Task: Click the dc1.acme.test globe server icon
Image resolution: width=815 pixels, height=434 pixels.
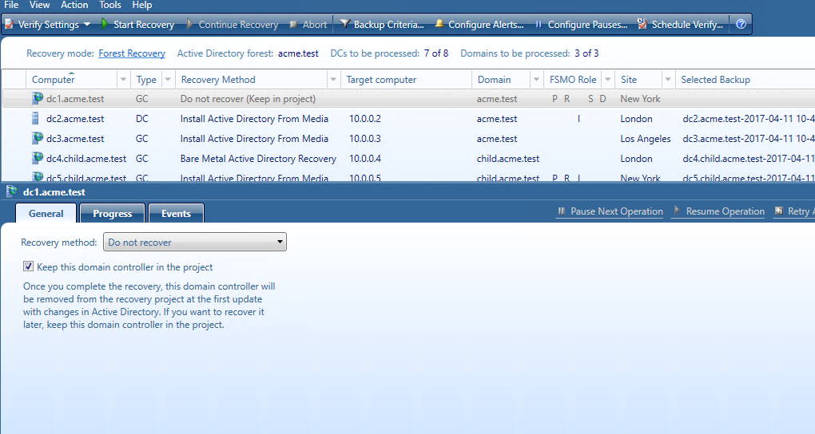Action: (37, 98)
